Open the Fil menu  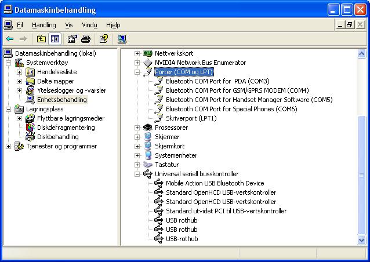(x=20, y=25)
